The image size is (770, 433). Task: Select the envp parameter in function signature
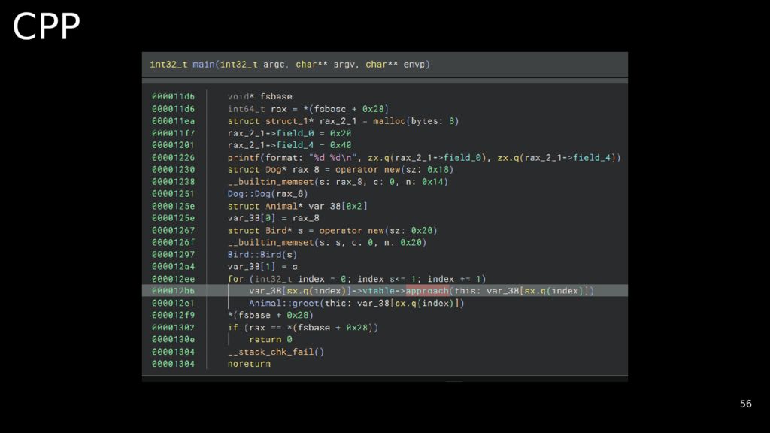[x=415, y=65]
